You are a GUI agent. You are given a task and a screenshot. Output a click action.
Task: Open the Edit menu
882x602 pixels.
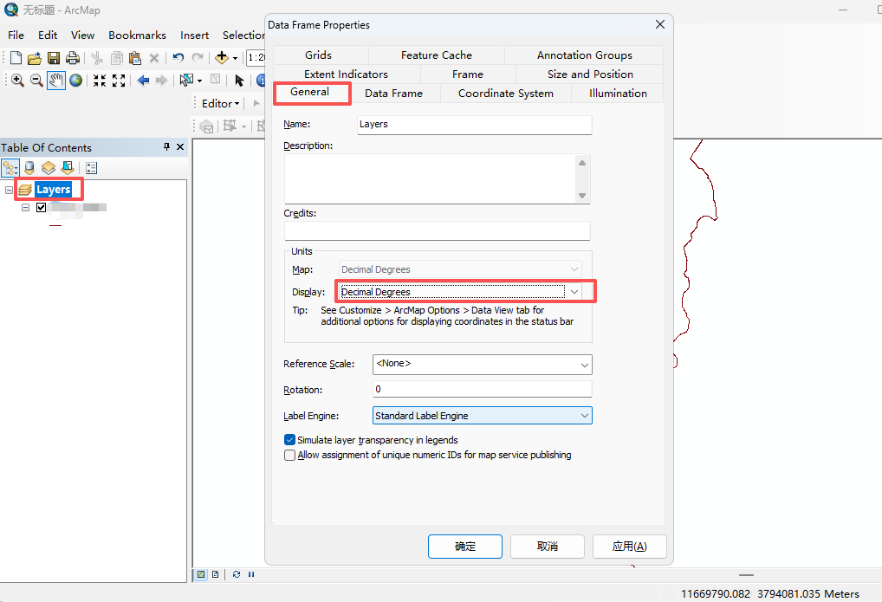(48, 35)
